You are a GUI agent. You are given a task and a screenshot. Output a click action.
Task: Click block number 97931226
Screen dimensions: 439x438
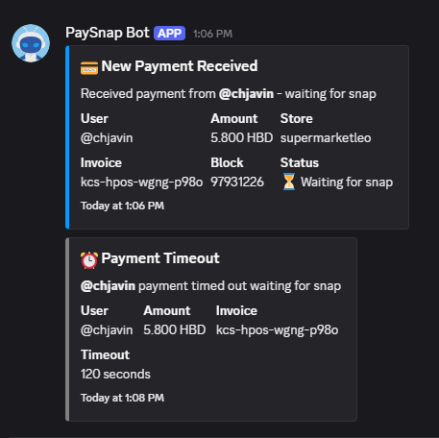tap(237, 182)
